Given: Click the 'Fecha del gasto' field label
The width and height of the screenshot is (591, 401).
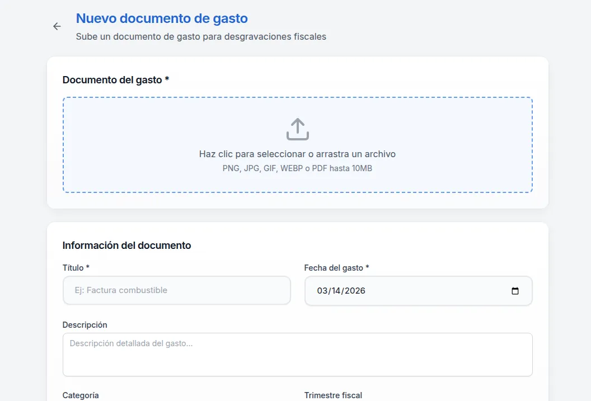Looking at the screenshot, I should pyautogui.click(x=336, y=268).
